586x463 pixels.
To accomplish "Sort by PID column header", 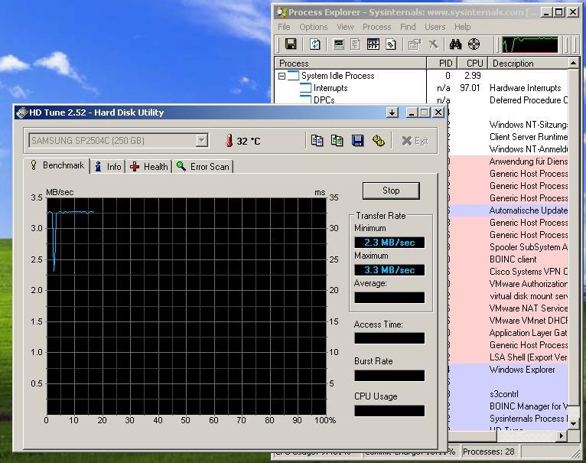I will [441, 64].
